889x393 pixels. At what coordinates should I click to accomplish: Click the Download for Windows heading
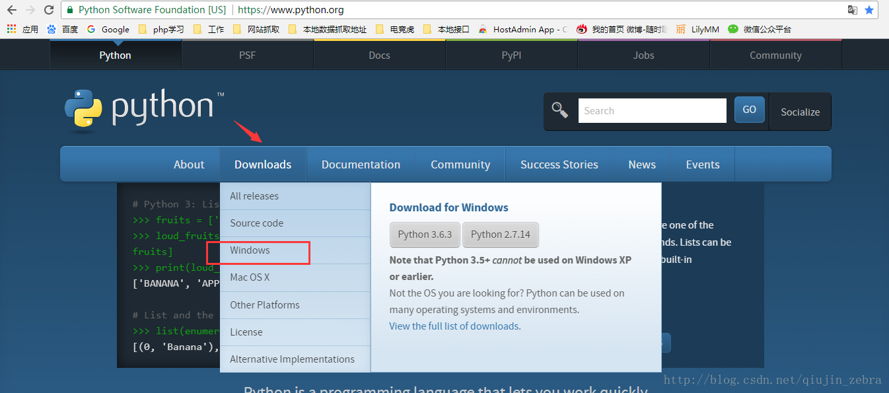coord(449,207)
